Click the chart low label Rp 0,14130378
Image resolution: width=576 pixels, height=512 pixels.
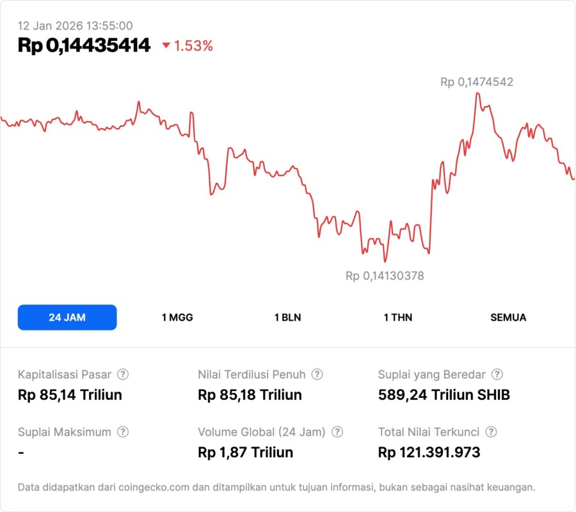385,276
